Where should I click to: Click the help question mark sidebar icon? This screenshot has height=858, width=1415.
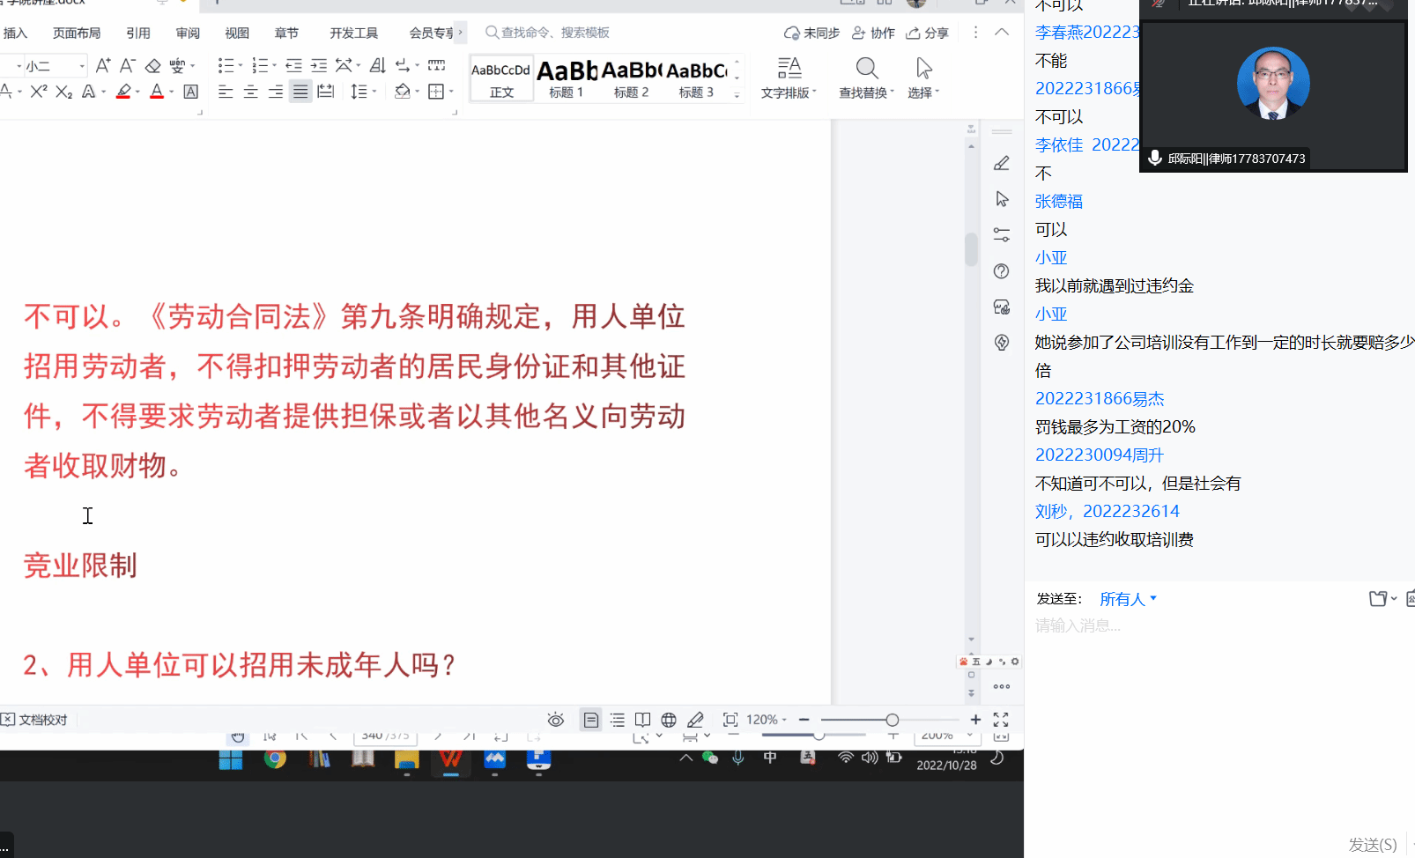[x=1002, y=271]
